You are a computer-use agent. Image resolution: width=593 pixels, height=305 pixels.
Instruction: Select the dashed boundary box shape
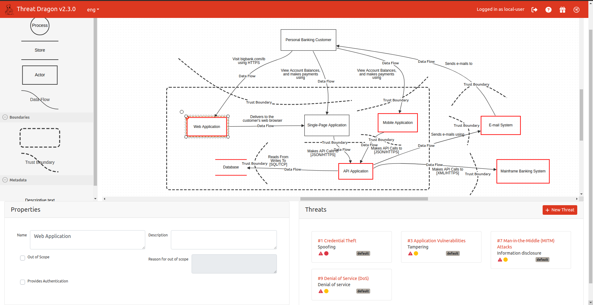point(40,138)
